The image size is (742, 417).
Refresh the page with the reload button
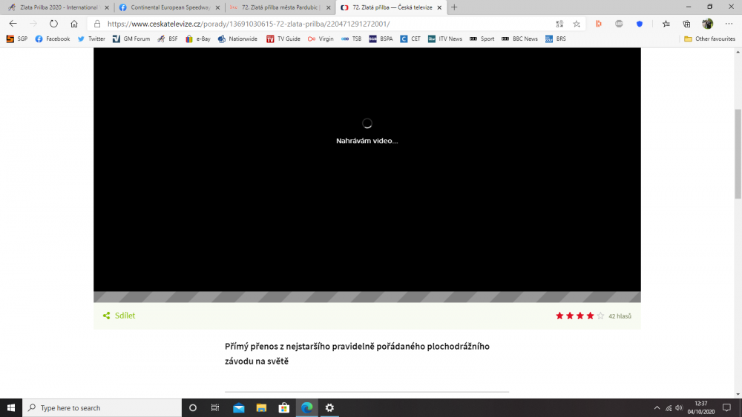coord(53,24)
